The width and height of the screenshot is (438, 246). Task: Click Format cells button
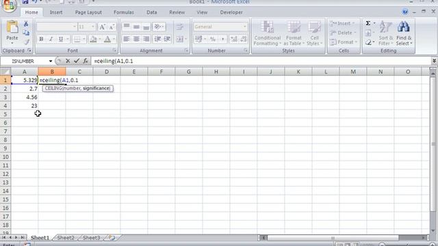point(344,42)
